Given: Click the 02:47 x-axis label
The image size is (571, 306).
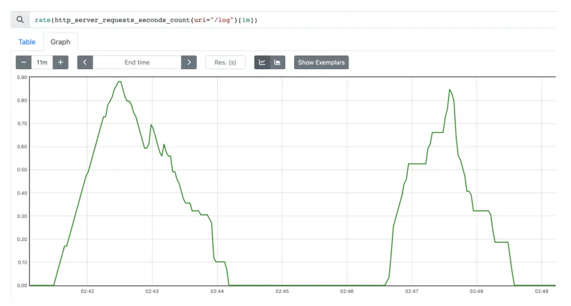Looking at the screenshot, I should pos(411,291).
